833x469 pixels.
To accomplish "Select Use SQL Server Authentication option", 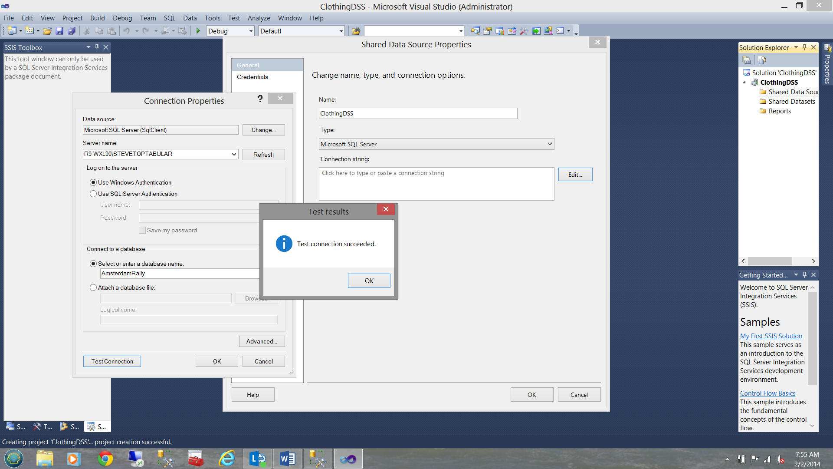I will (93, 194).
